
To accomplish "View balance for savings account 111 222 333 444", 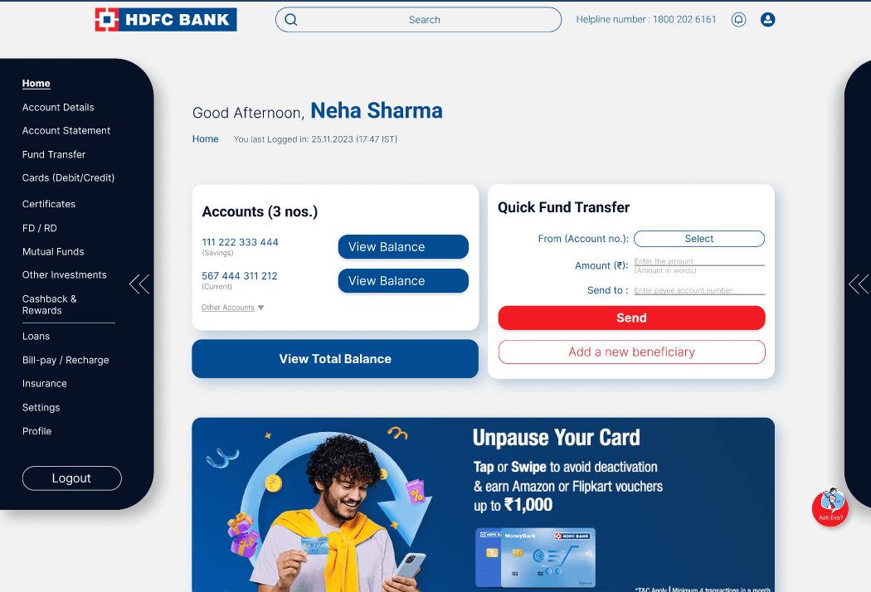I will point(403,246).
